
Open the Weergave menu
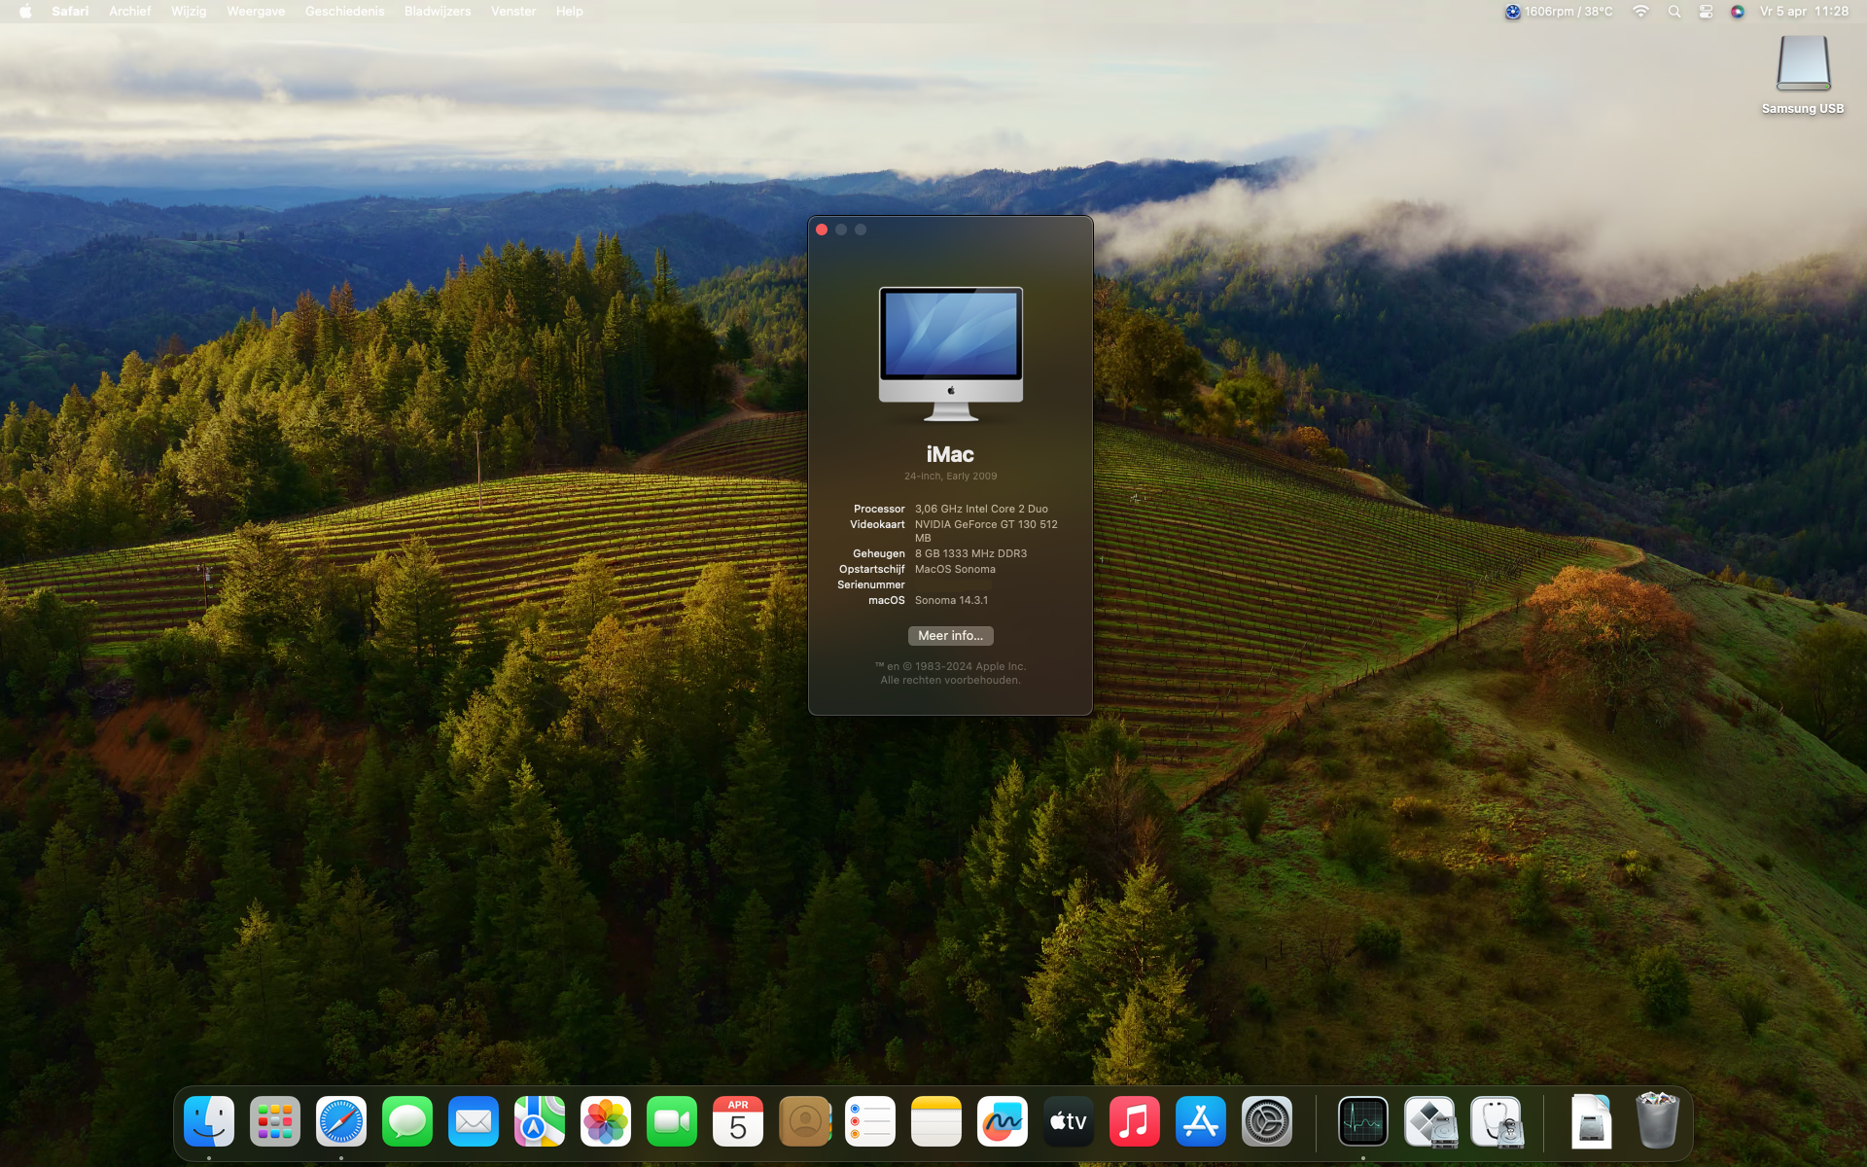point(256,12)
